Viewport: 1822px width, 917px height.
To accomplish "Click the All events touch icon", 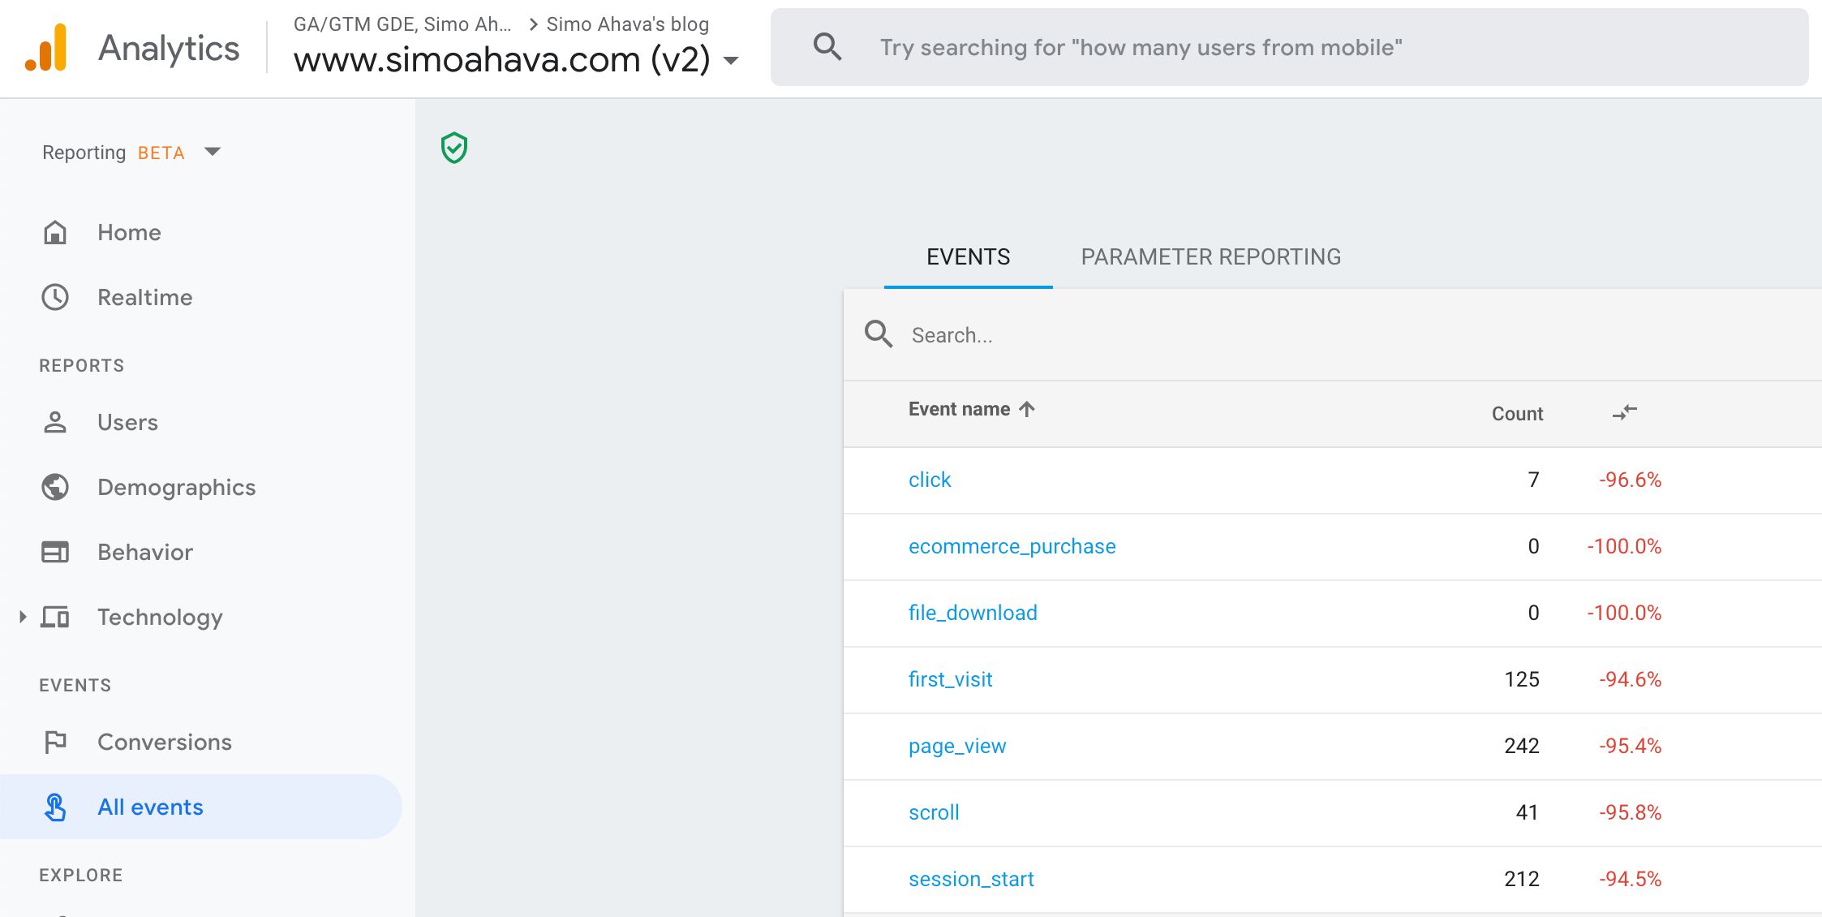I will [55, 807].
